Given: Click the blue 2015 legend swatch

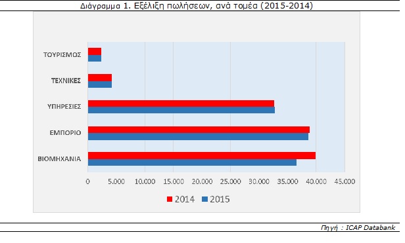Looking at the screenshot, I should pos(205,199).
